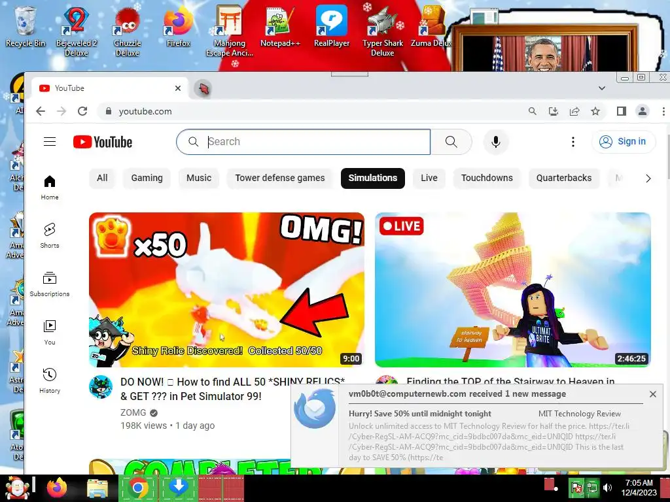This screenshot has height=502, width=670.
Task: Go back with browser back arrow
Action: (41, 111)
